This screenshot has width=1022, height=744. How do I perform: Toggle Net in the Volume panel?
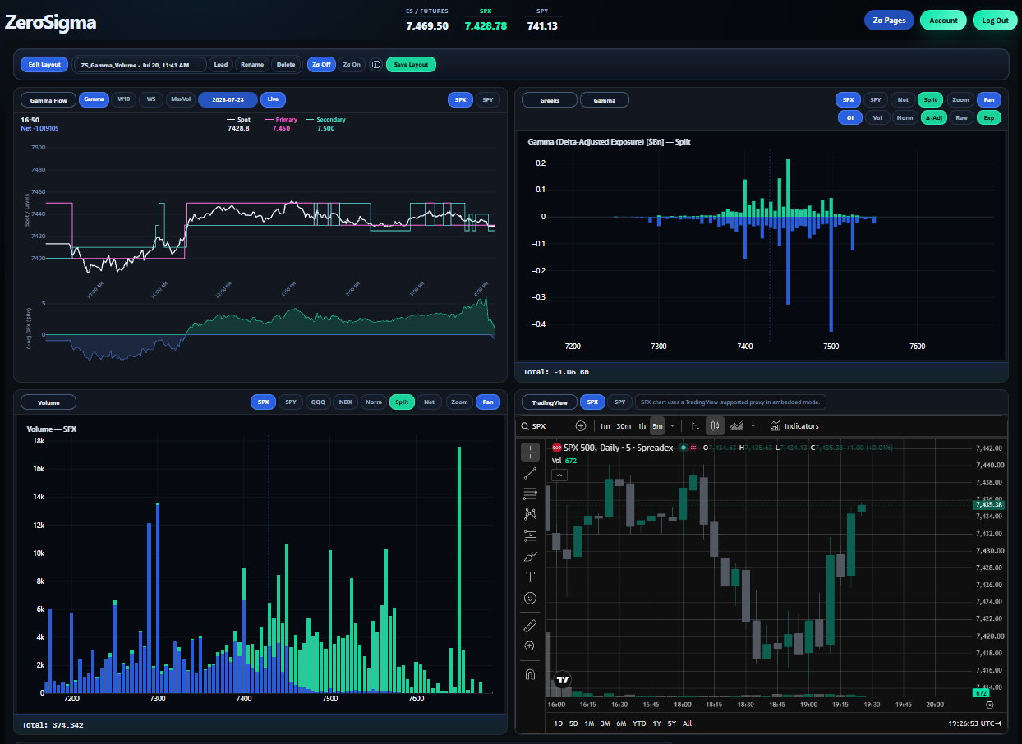[429, 402]
